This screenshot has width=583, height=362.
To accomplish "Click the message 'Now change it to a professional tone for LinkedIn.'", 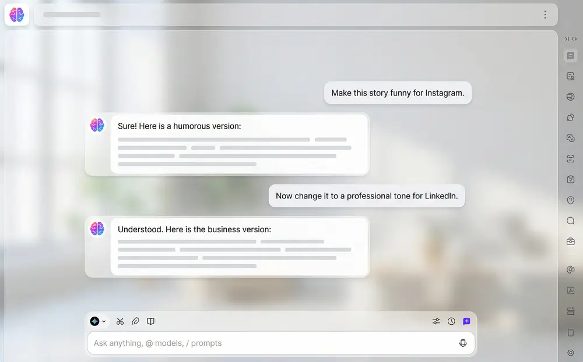I will tap(367, 196).
